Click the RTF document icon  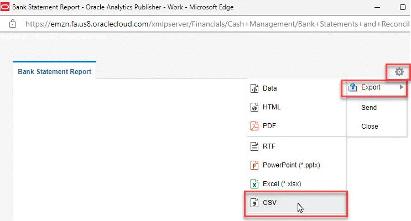(254, 146)
